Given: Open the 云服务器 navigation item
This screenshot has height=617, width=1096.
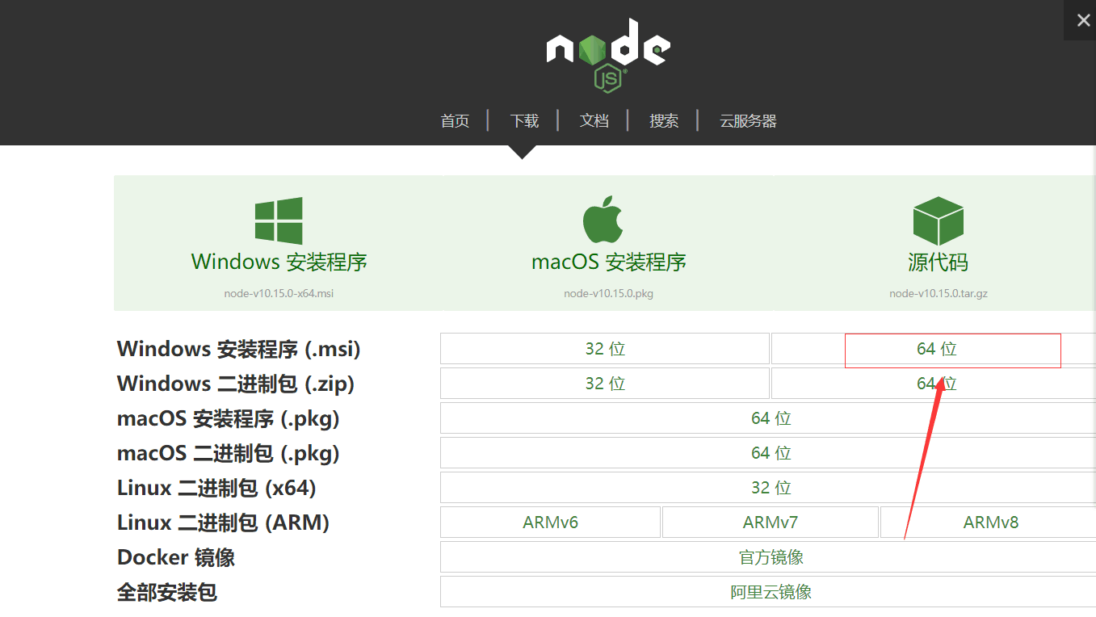Looking at the screenshot, I should coord(748,121).
